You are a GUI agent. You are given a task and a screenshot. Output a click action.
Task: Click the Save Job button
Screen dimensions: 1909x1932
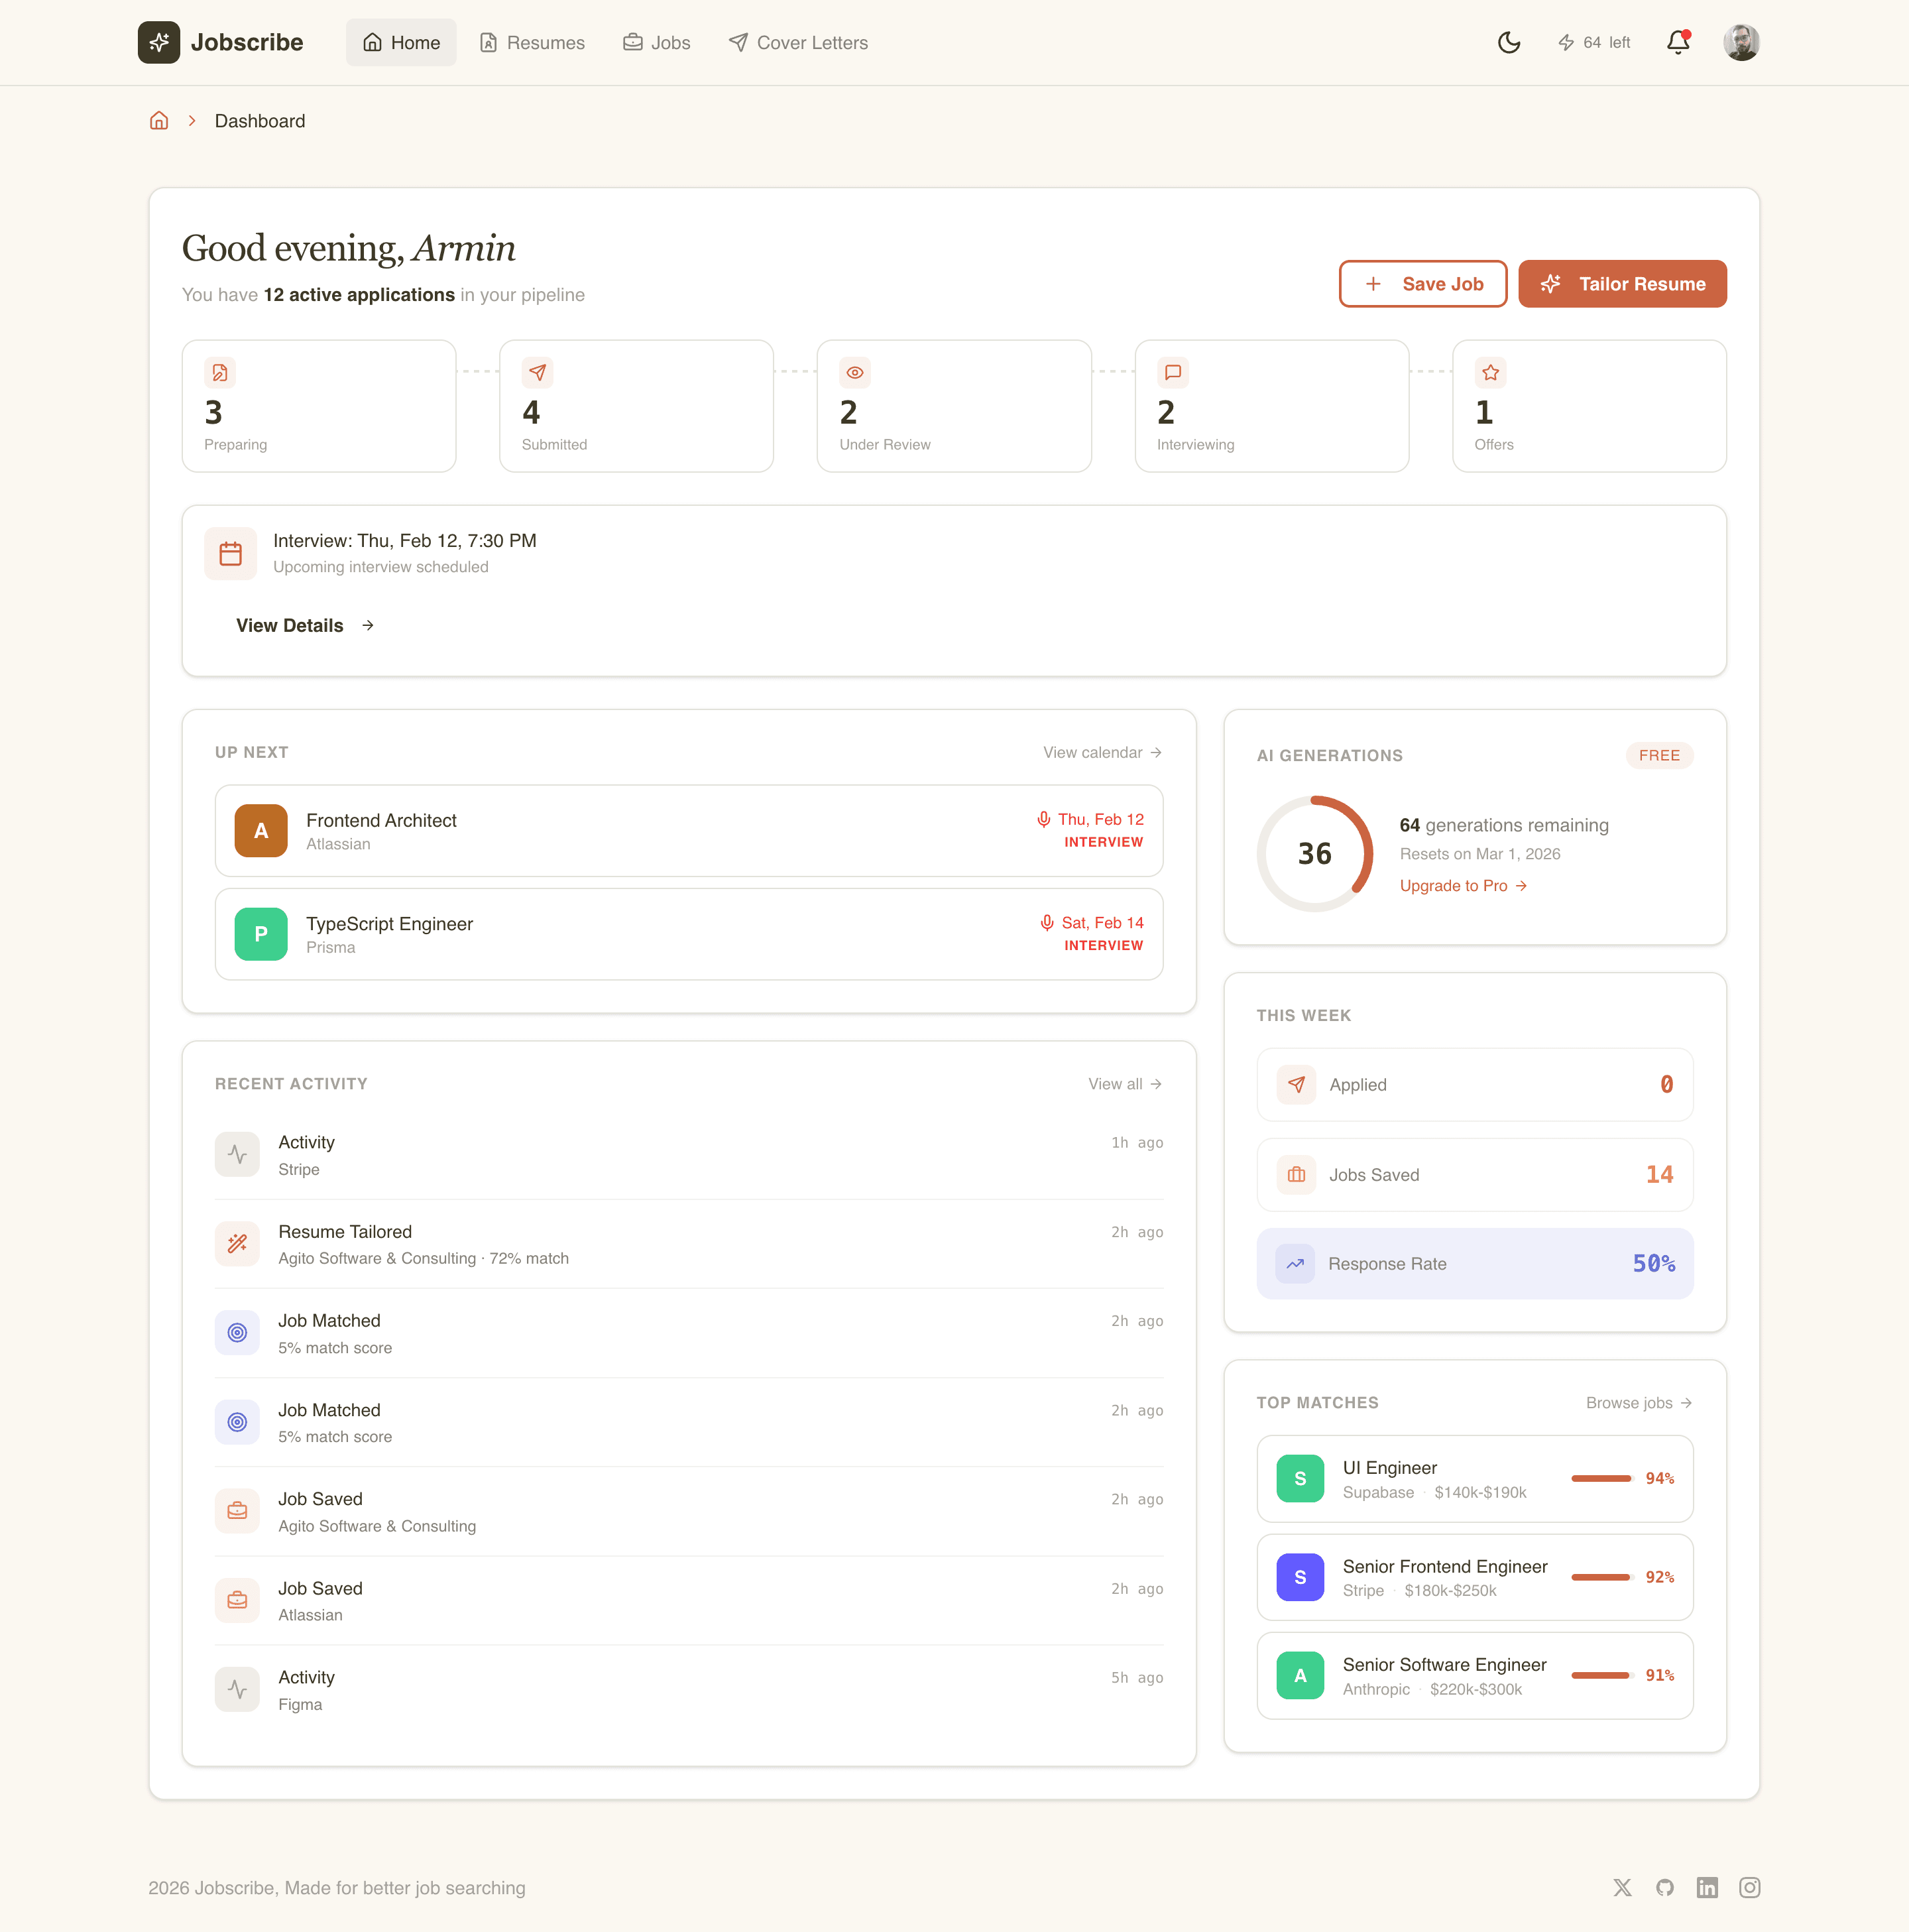click(1422, 283)
